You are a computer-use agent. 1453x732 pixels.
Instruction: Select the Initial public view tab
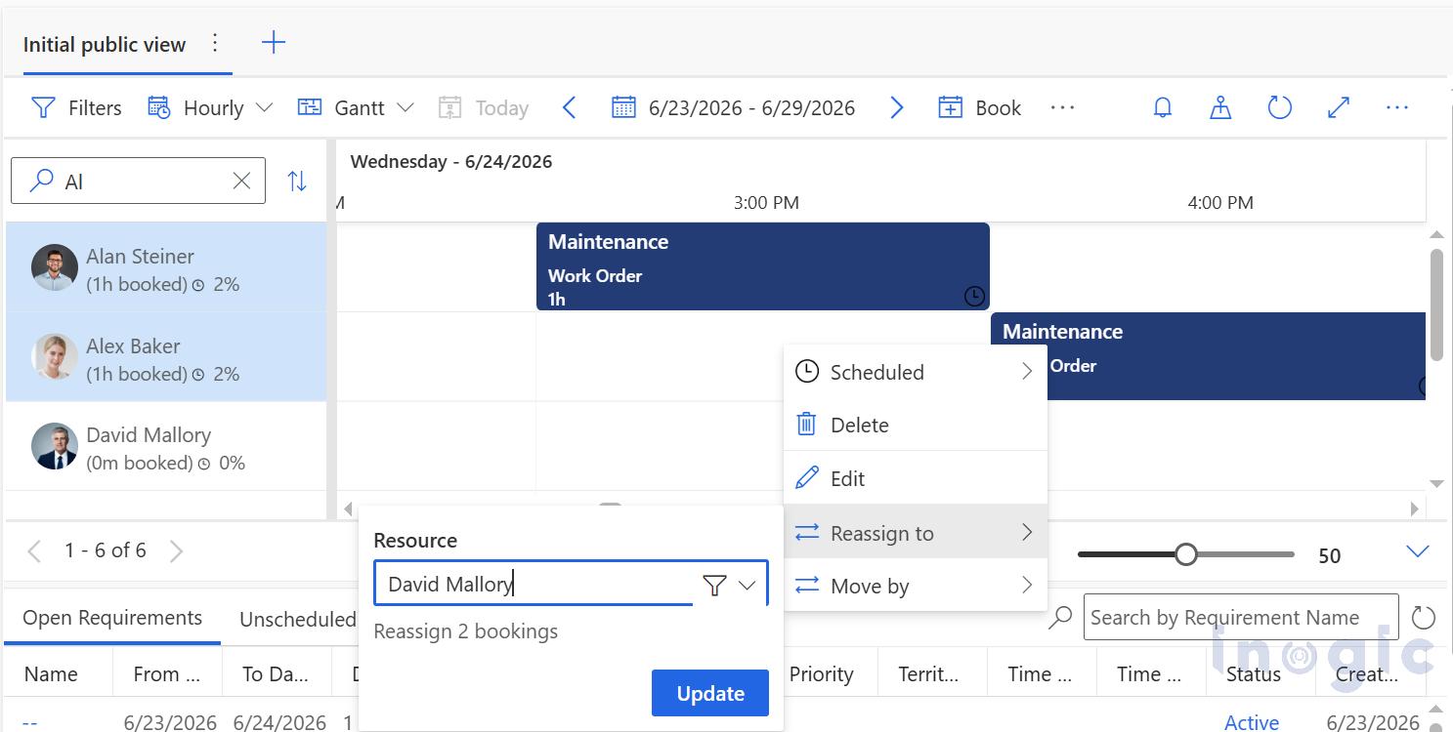(x=105, y=45)
